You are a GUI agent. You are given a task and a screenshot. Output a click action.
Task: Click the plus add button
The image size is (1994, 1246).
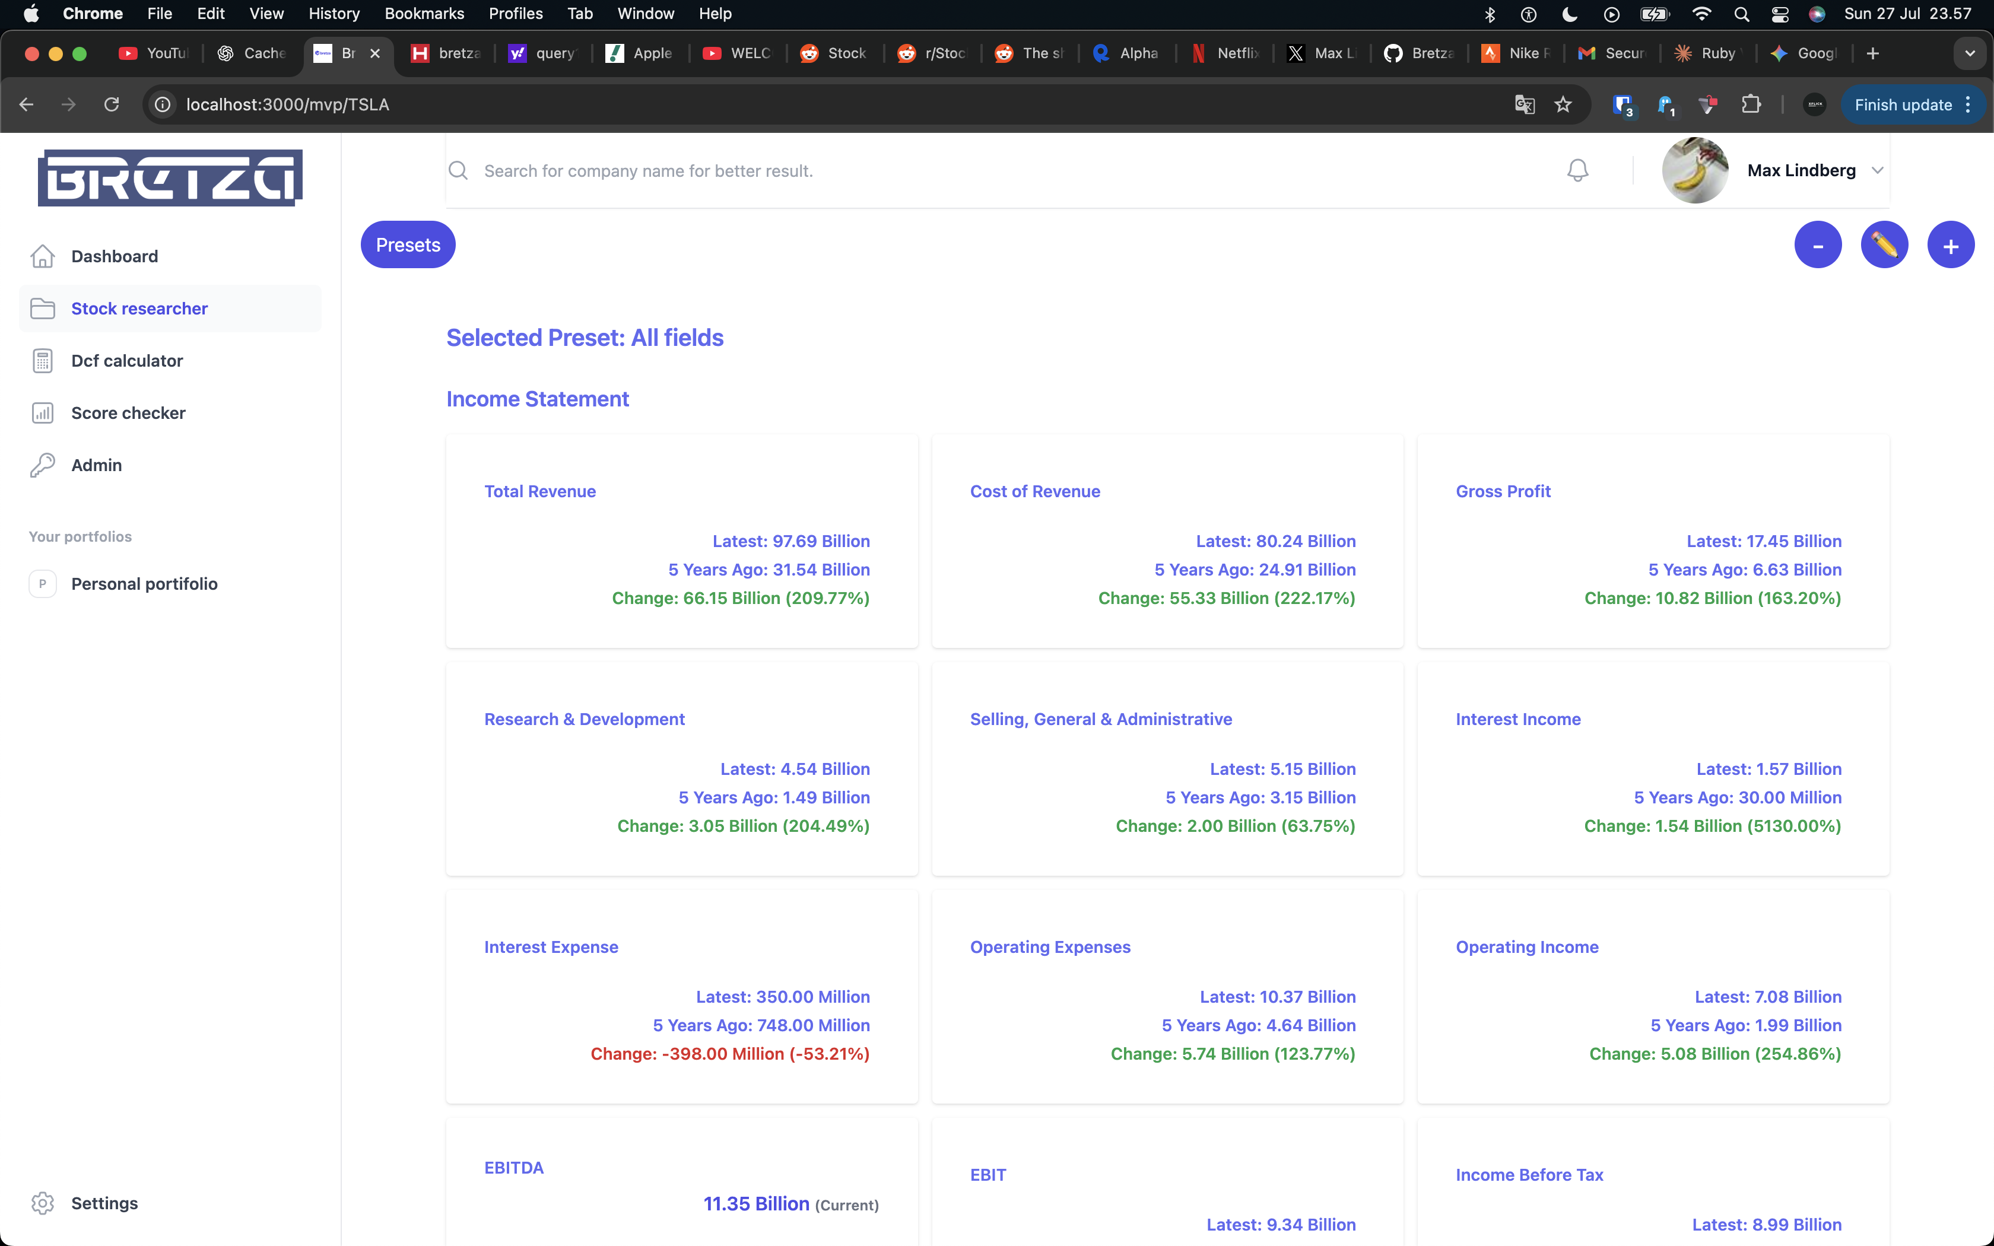pos(1950,244)
